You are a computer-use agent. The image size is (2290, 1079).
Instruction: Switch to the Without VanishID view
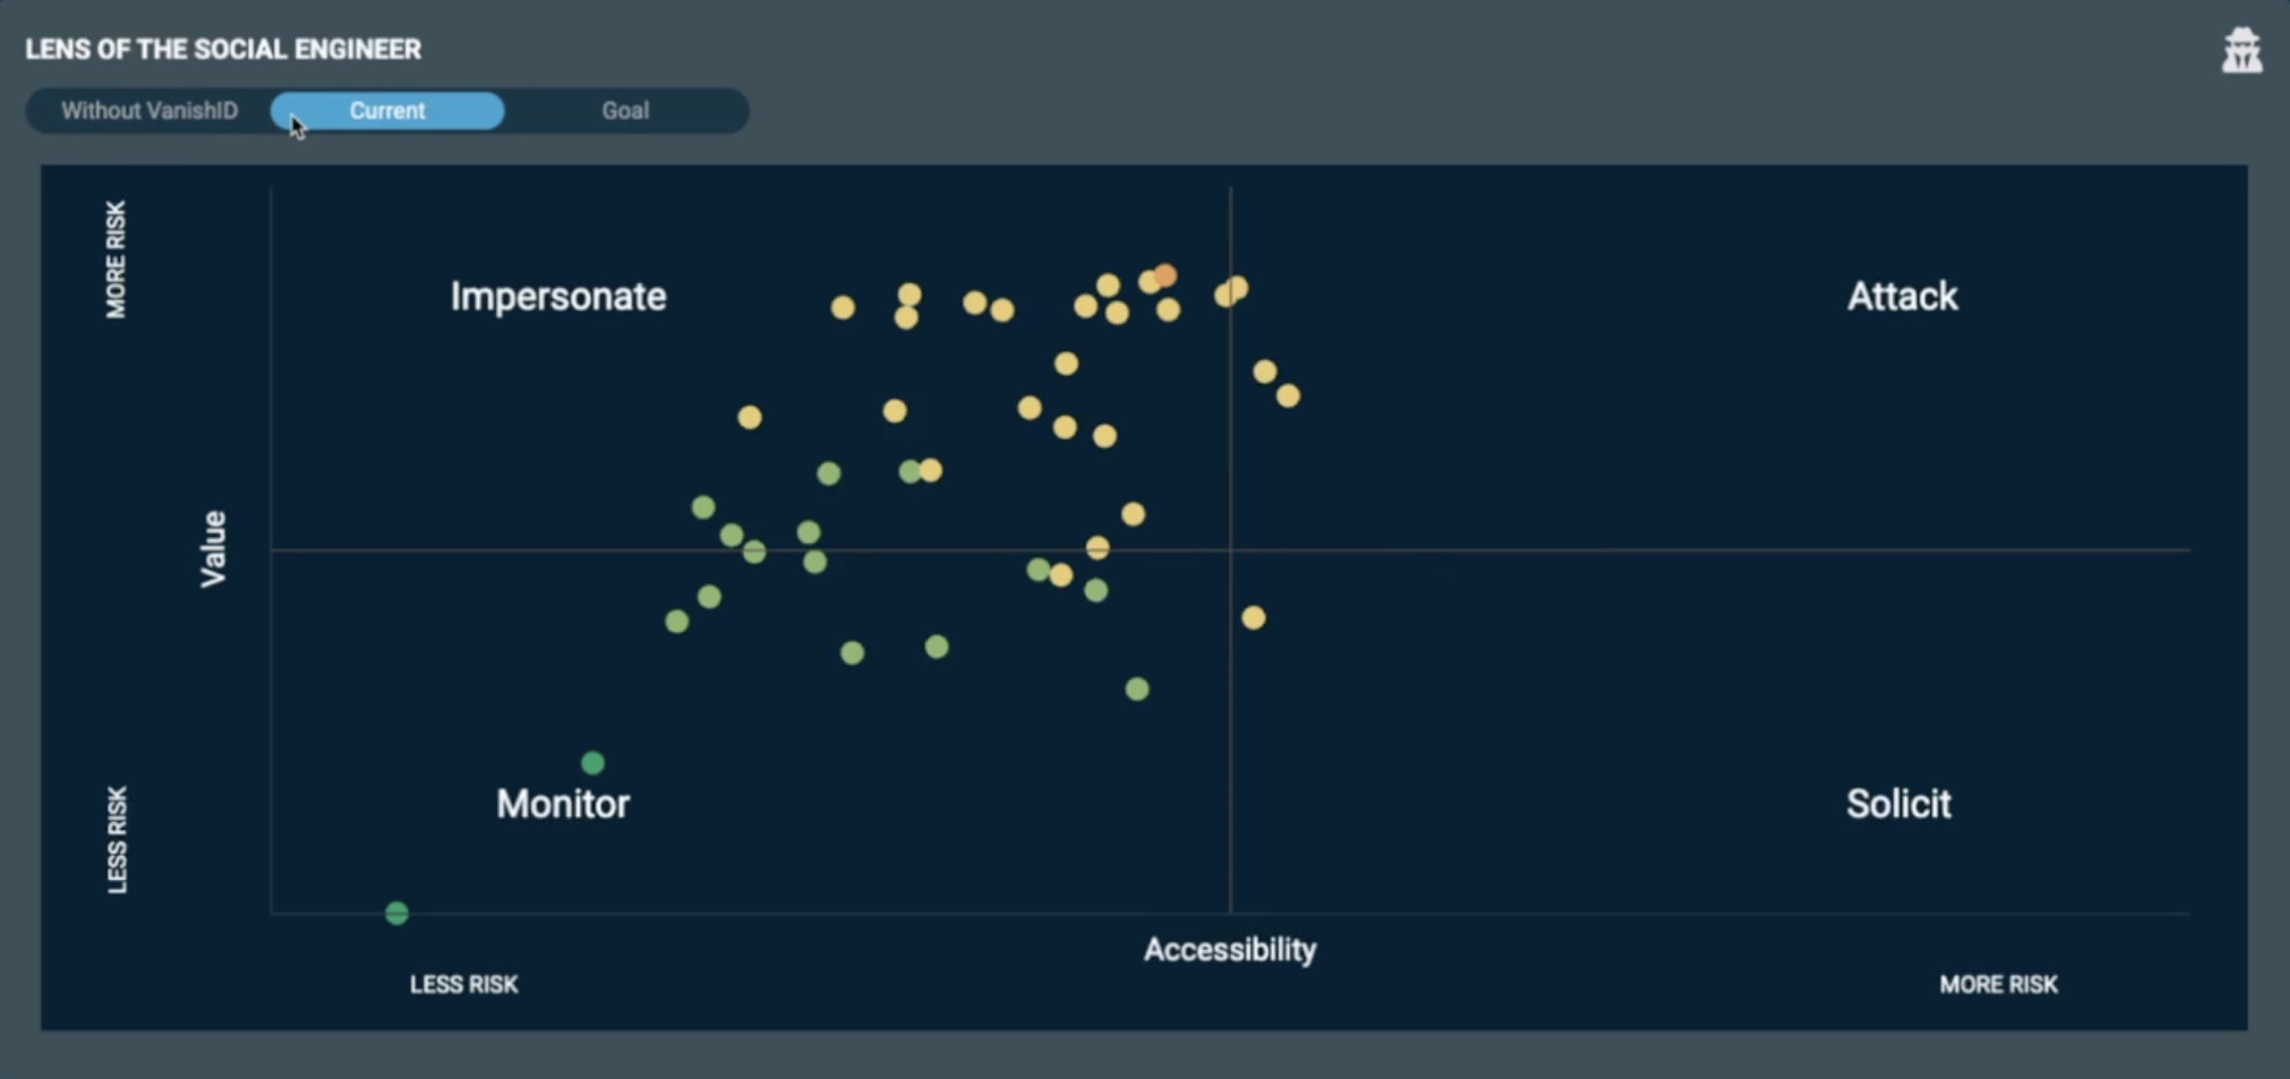coord(149,112)
